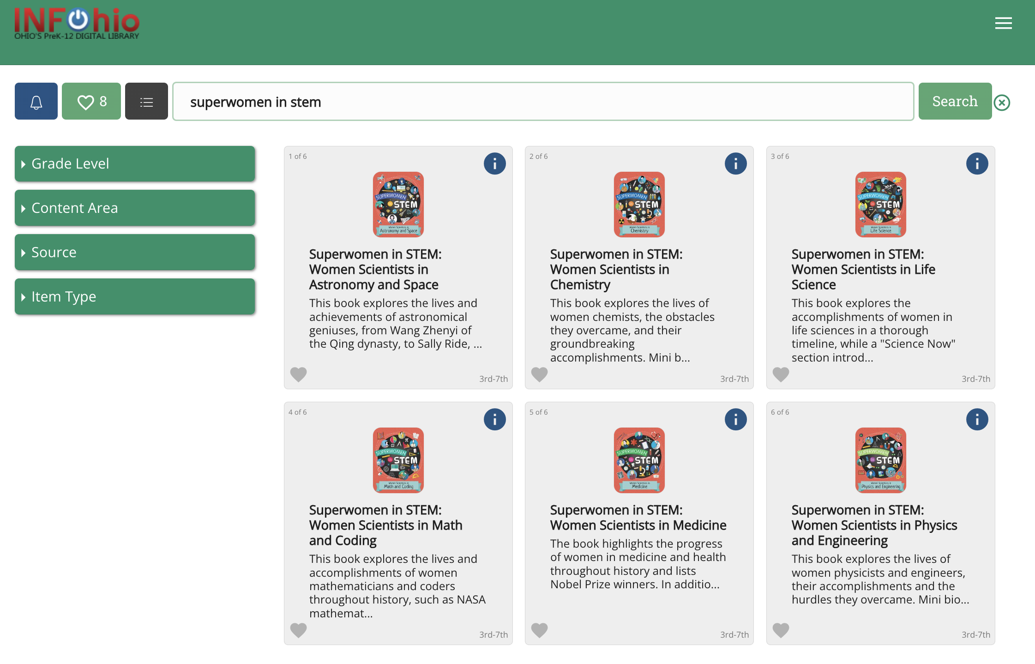Viewport: 1035px width, 664px height.
Task: Expand the Content Area filter
Action: click(135, 207)
